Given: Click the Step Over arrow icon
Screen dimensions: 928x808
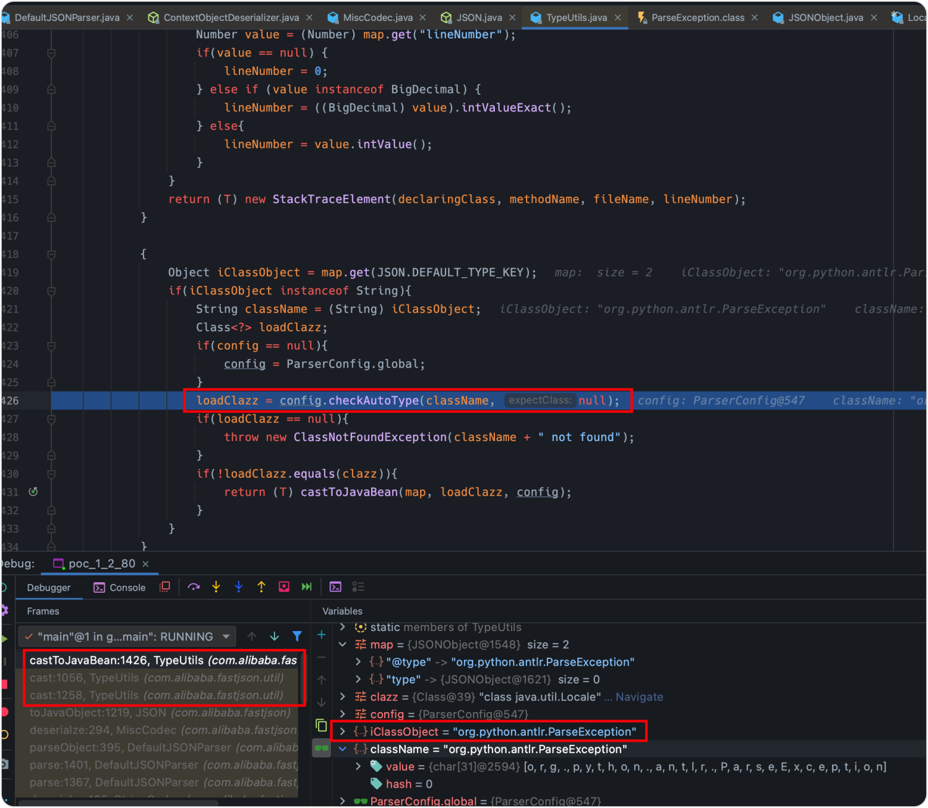Looking at the screenshot, I should 194,587.
